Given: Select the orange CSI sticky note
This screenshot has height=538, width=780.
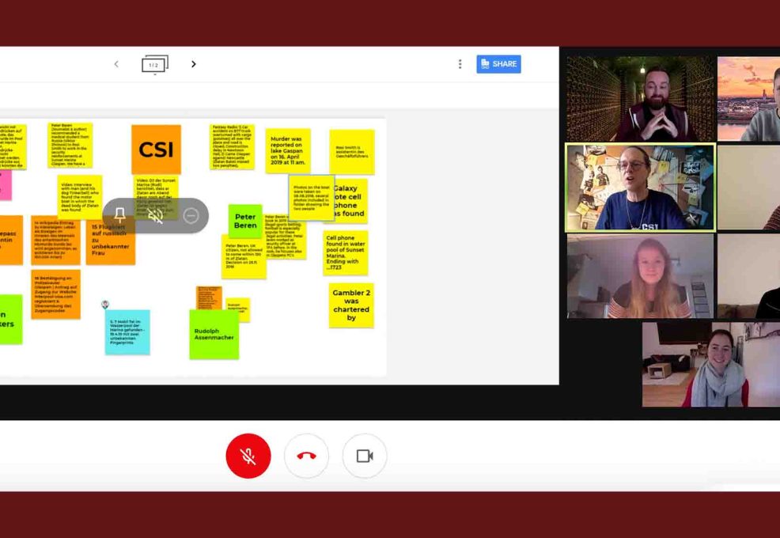Looking at the screenshot, I should click(x=156, y=150).
